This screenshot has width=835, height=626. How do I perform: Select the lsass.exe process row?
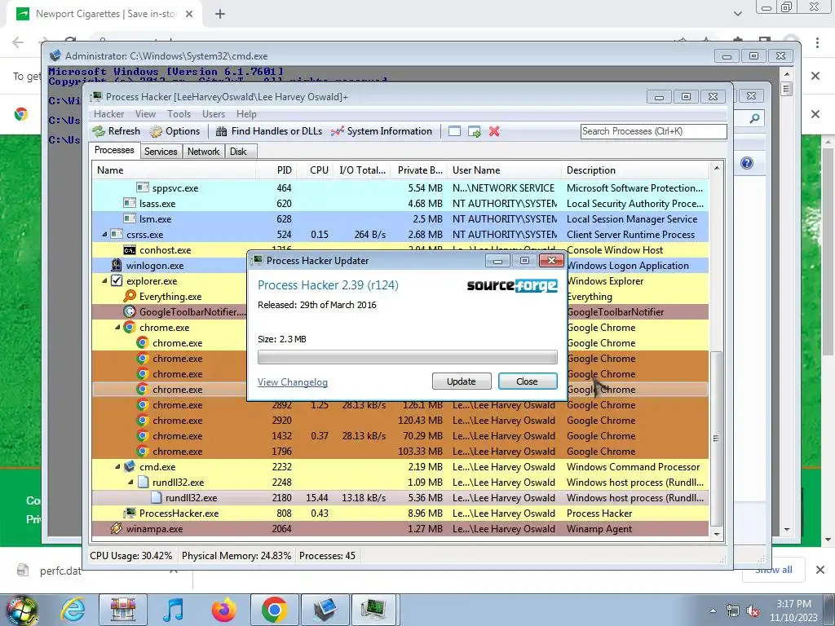pyautogui.click(x=400, y=203)
